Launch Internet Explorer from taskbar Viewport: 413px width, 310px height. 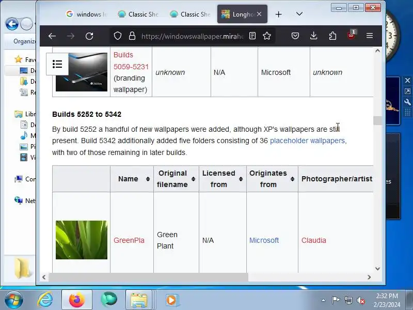pyautogui.click(x=45, y=300)
